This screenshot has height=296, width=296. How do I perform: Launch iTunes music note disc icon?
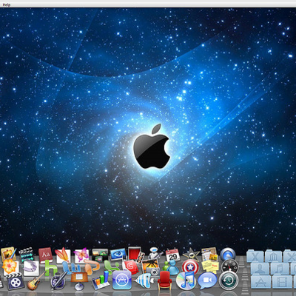[186, 280]
